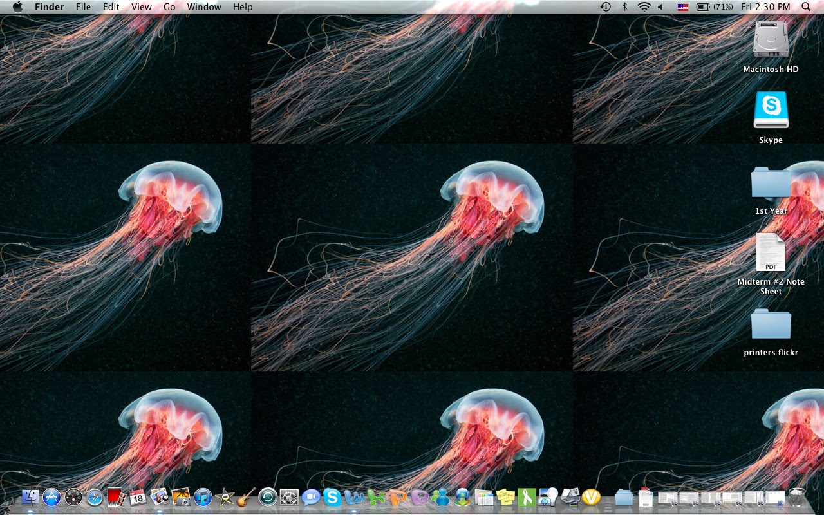Open the Wi-Fi status menu
Image resolution: width=824 pixels, height=515 pixels.
click(644, 7)
